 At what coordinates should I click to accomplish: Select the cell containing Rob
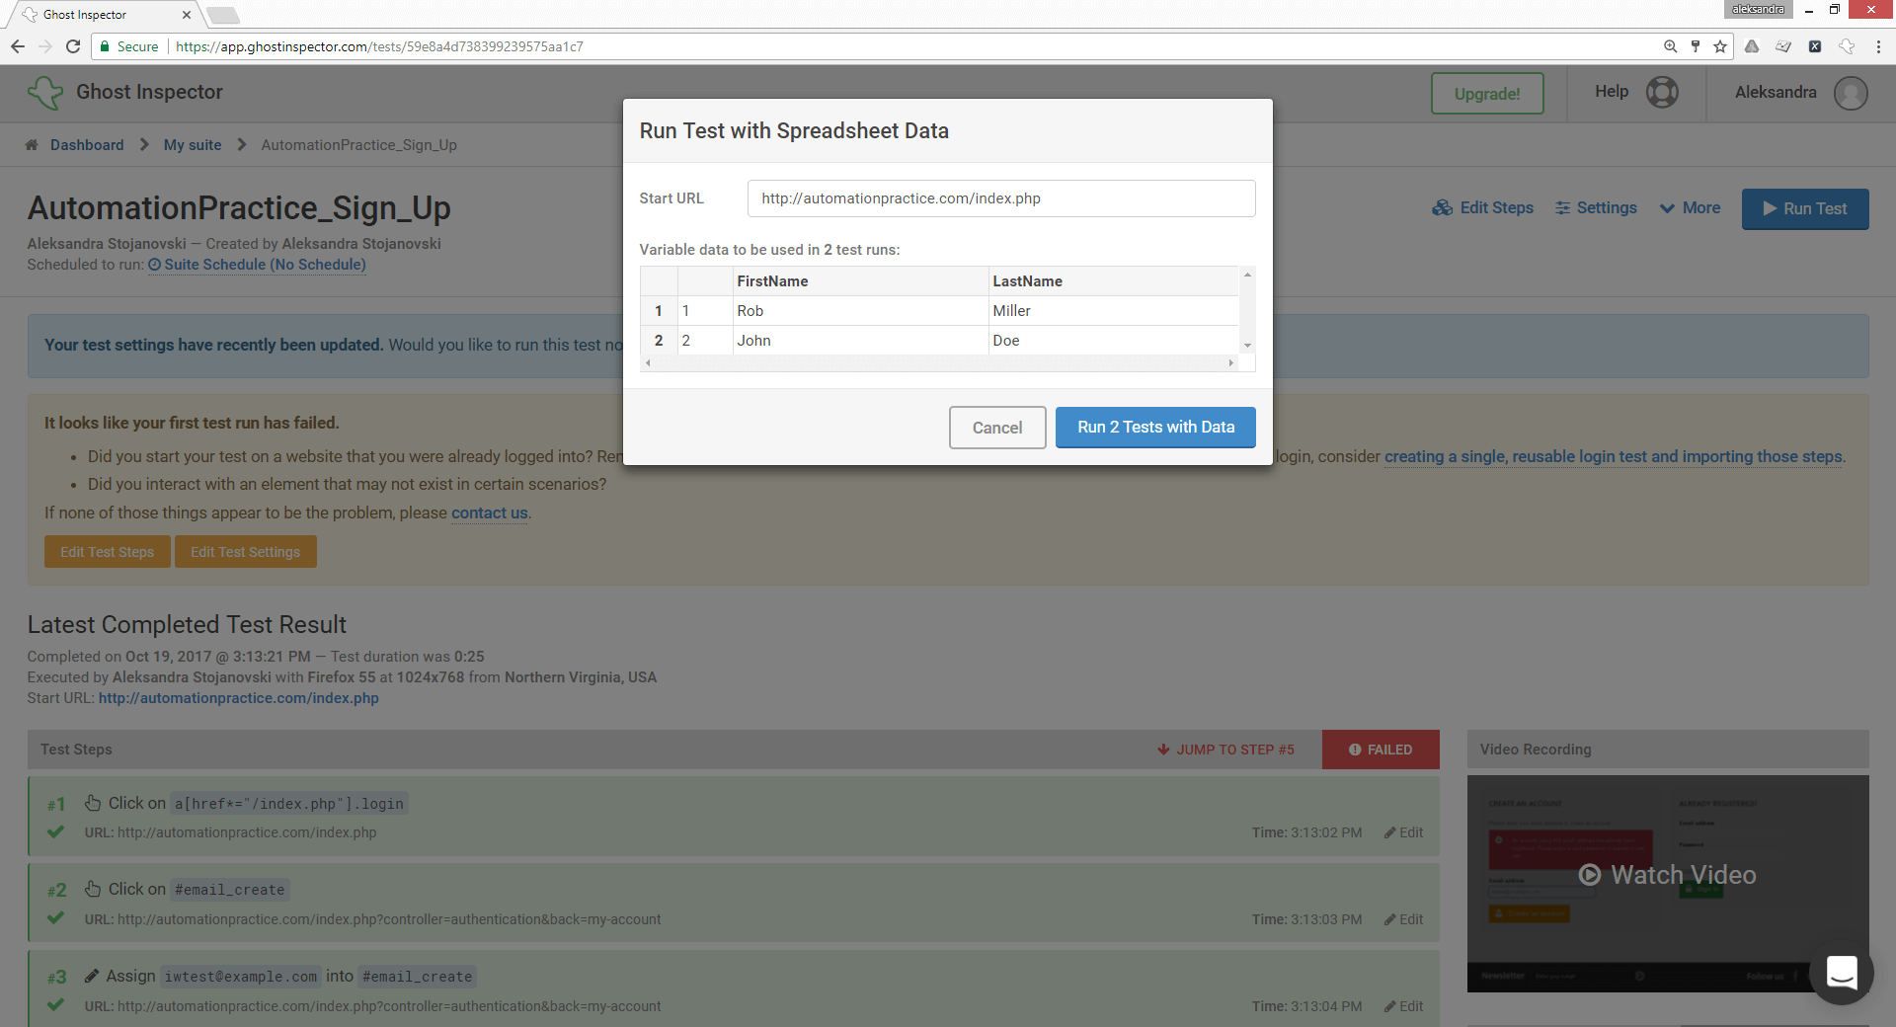(x=860, y=311)
